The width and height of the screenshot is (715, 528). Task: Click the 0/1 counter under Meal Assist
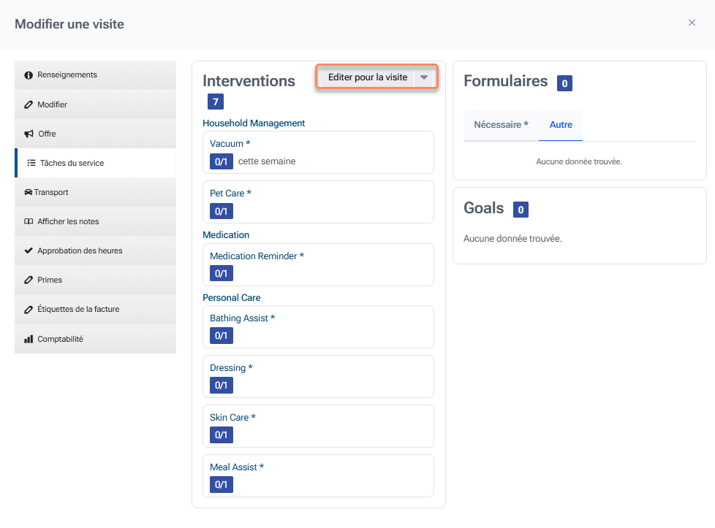point(221,484)
